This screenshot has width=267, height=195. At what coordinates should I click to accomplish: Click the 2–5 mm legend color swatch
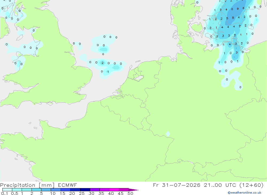click(36, 190)
